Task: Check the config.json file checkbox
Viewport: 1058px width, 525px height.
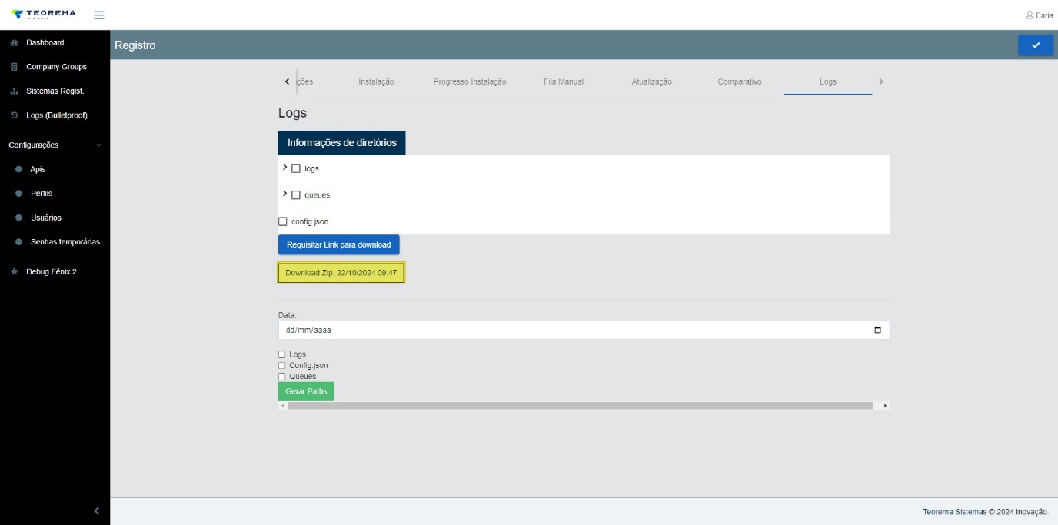Action: click(283, 221)
